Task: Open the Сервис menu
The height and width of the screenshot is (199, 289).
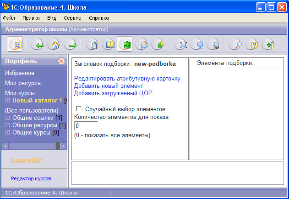Action: tap(72, 18)
